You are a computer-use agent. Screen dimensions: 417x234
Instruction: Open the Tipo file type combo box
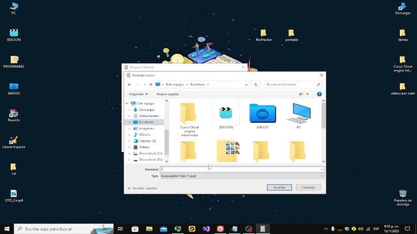[x=242, y=176]
